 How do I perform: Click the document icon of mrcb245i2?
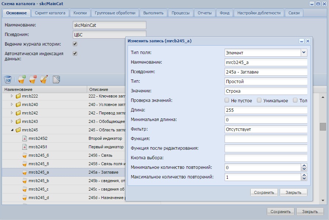click(25, 139)
